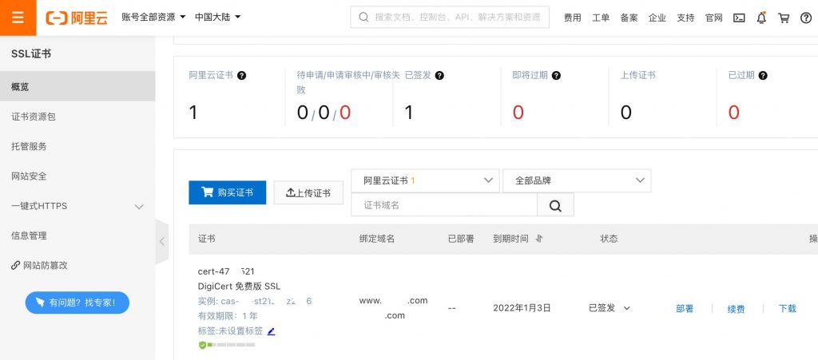This screenshot has width=818, height=360.
Task: Click the green shield status icon
Action: [202, 345]
